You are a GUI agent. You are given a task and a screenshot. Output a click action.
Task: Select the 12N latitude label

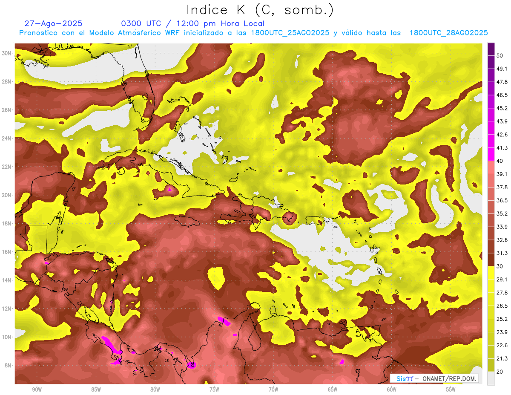[x=7, y=309]
